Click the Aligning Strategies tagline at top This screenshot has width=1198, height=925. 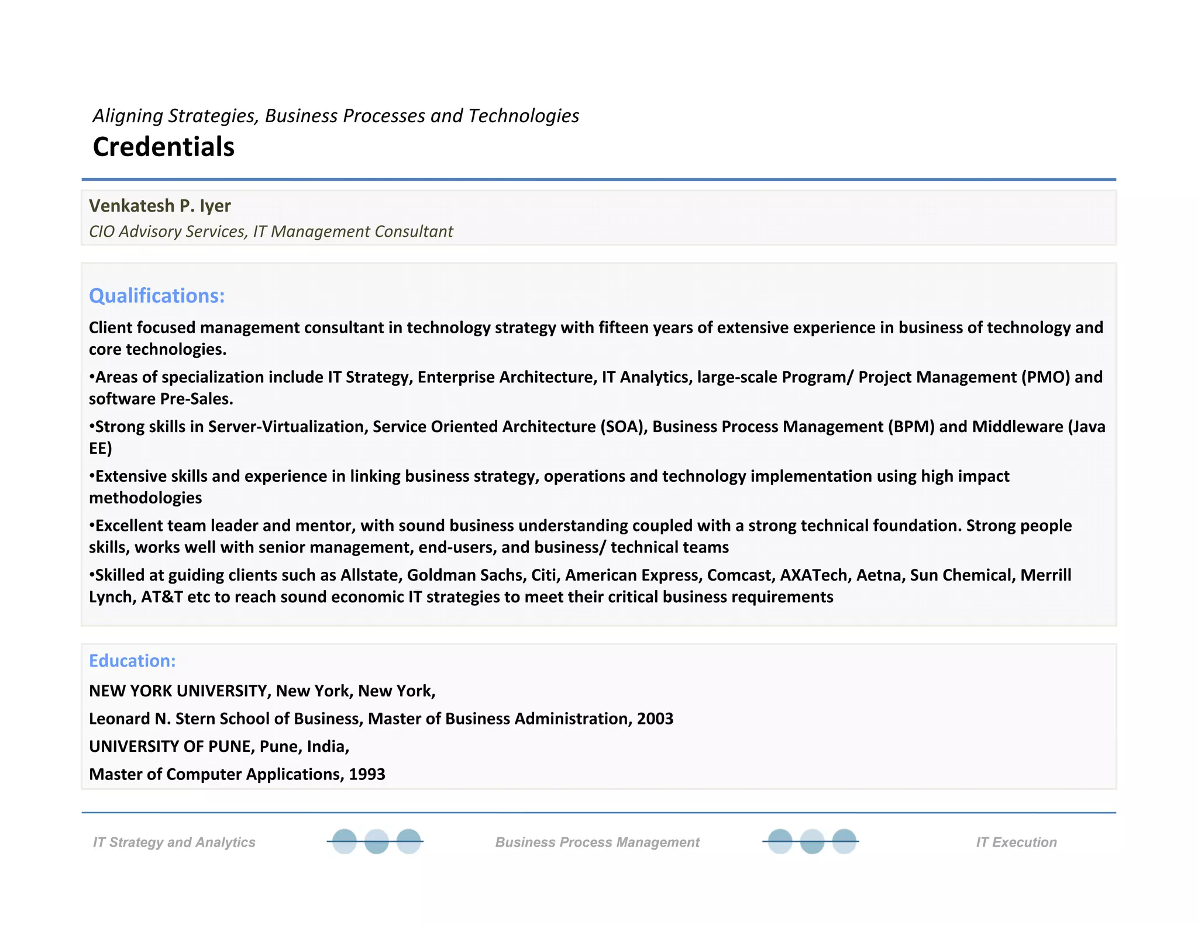tap(336, 116)
